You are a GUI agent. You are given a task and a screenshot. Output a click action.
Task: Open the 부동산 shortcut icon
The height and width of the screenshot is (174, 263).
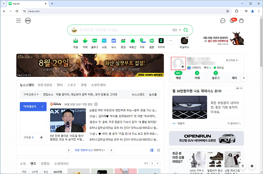pyautogui.click(x=133, y=41)
